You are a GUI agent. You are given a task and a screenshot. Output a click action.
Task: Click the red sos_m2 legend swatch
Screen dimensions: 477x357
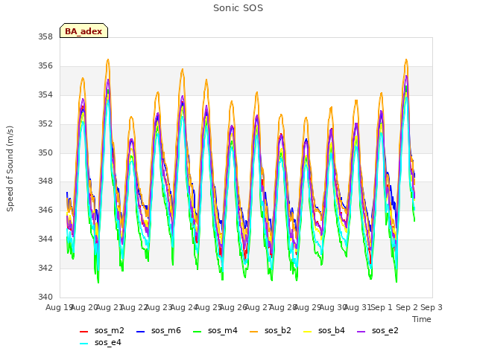83,332
